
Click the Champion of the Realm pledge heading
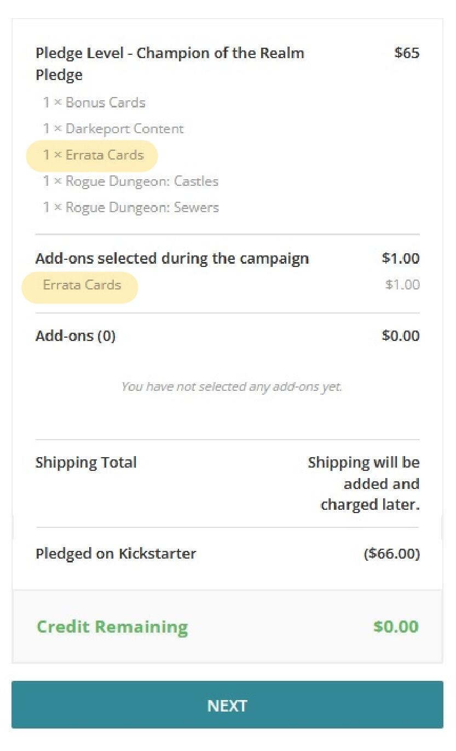[x=170, y=64]
